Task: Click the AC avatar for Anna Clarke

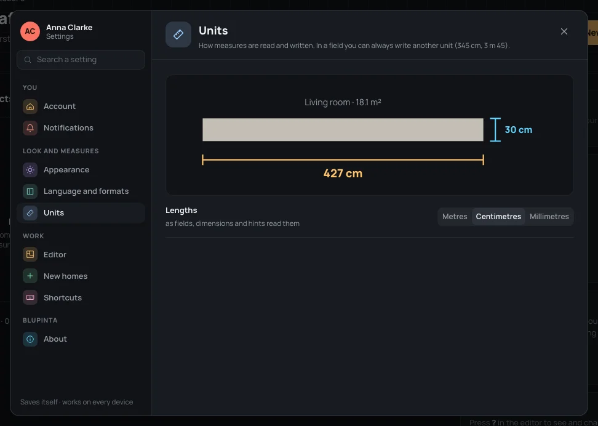Action: tap(30, 31)
